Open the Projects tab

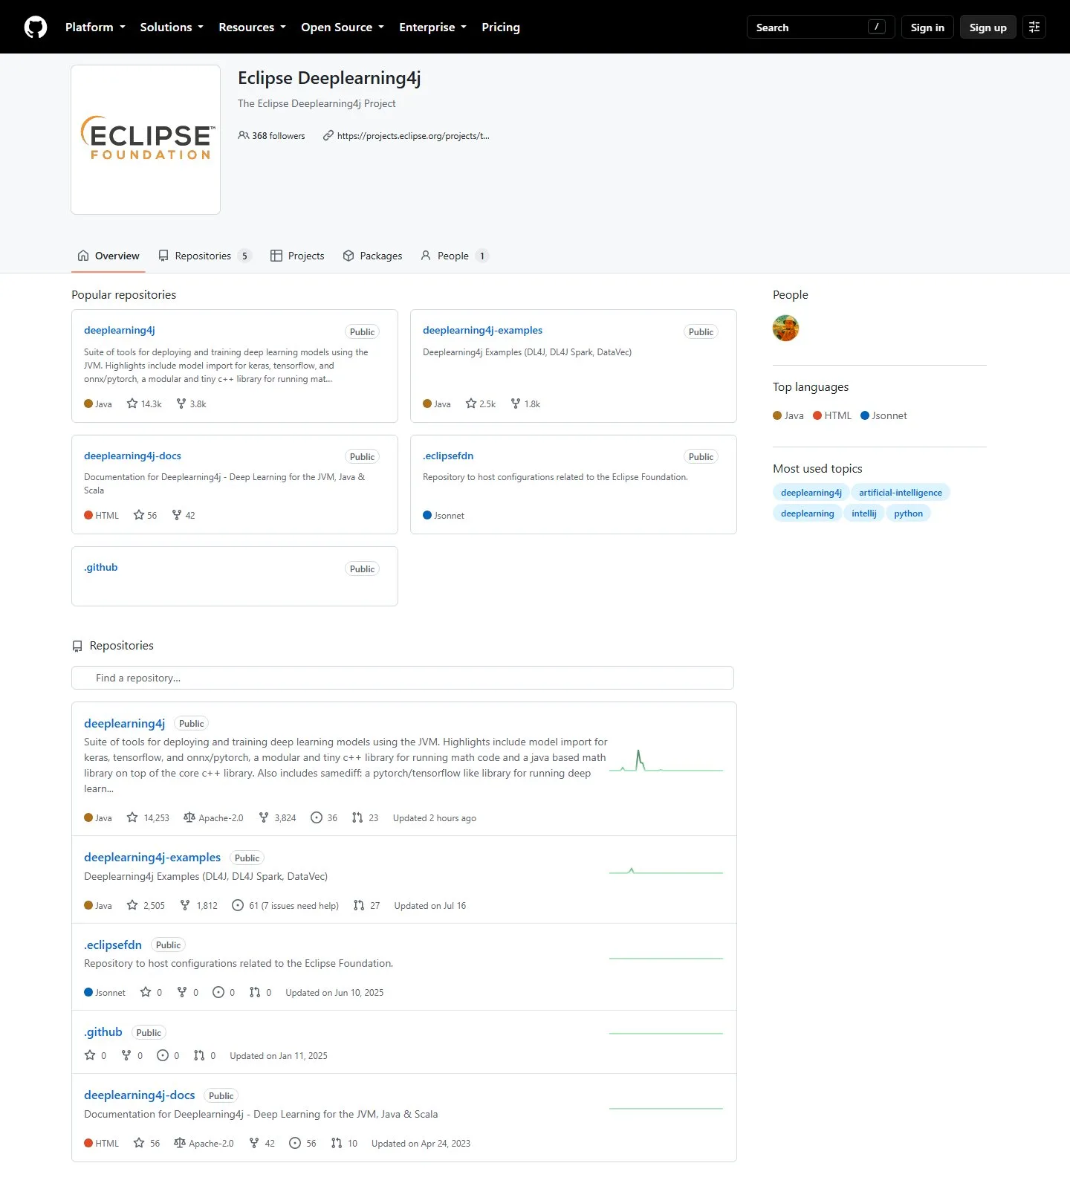coord(297,256)
